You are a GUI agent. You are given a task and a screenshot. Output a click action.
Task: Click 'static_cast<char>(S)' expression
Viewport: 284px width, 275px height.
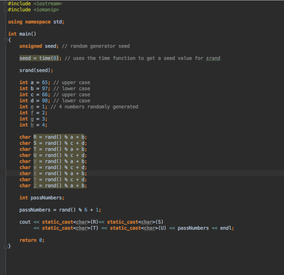pos(135,222)
